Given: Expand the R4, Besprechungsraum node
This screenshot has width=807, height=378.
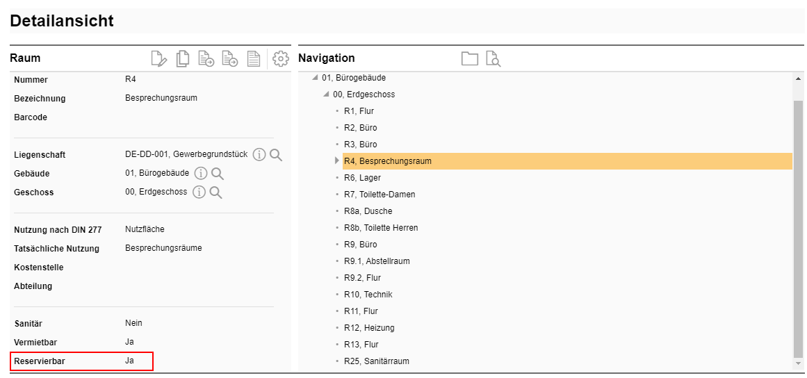Looking at the screenshot, I should tap(337, 161).
